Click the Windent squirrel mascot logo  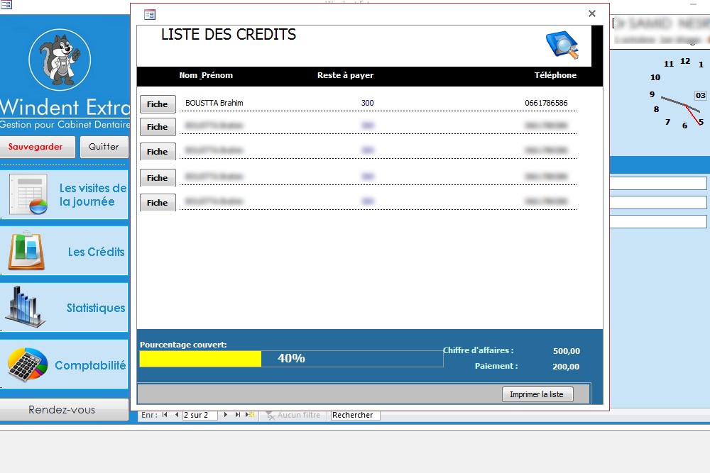click(60, 60)
